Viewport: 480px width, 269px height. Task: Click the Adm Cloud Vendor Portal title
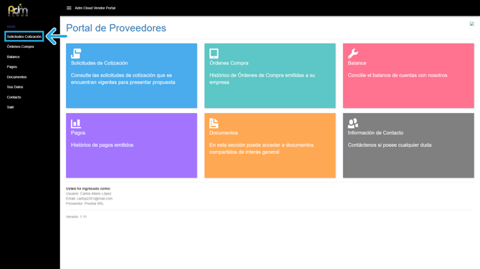click(x=95, y=8)
